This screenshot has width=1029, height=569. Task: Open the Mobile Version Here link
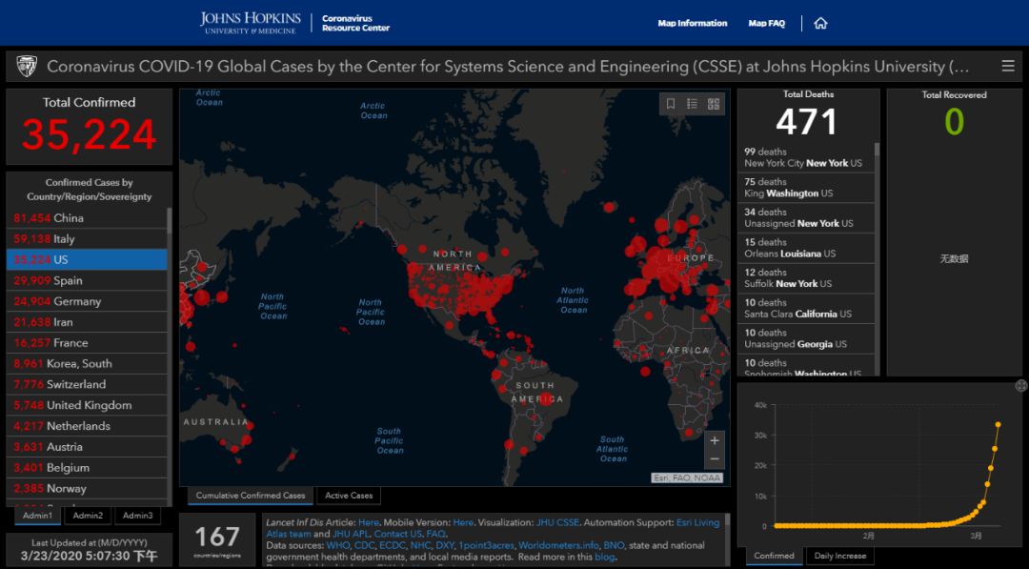[x=463, y=523]
